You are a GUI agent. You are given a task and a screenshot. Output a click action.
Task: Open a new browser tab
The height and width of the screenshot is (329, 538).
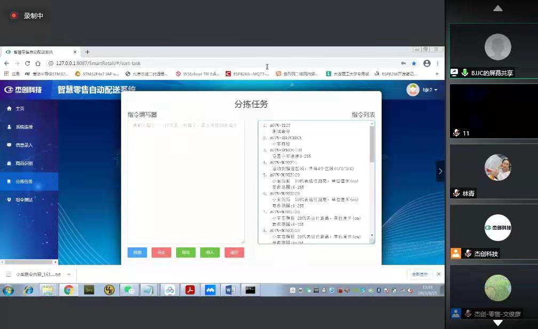(88, 52)
